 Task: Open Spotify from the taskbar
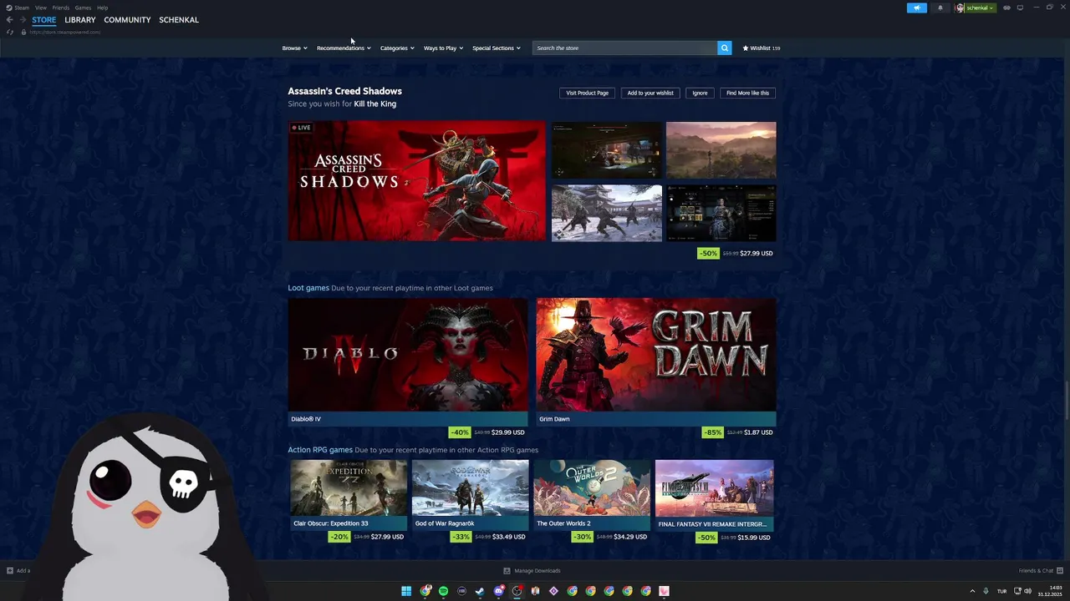(443, 591)
